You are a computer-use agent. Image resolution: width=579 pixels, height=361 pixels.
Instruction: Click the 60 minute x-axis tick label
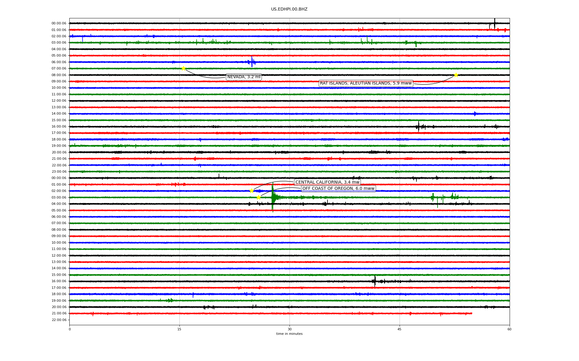point(509,329)
